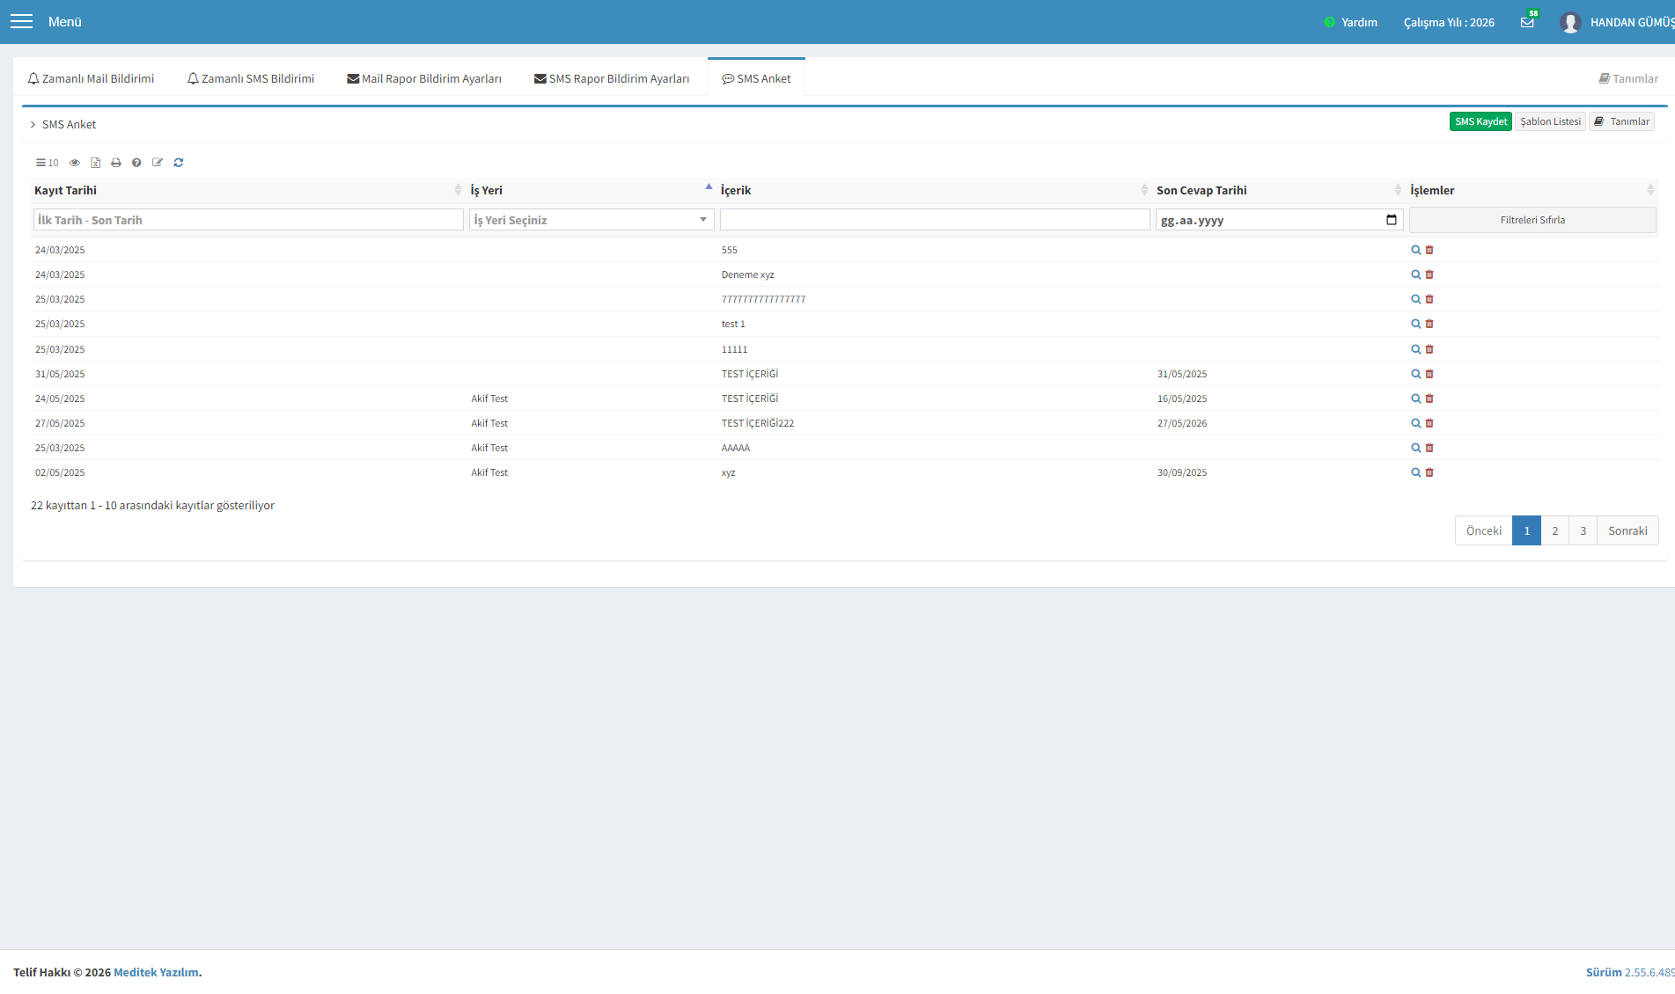This screenshot has height=994, width=1675.
Task: Delete the 'test 1' record
Action: pyautogui.click(x=1429, y=324)
